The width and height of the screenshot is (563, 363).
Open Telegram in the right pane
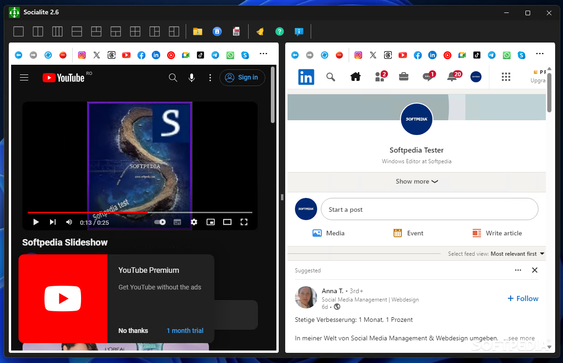pos(492,55)
